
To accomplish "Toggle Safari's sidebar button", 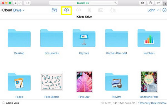I will coord(27,3).
